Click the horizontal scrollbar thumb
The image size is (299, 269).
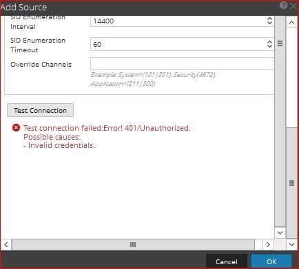pyautogui.click(x=133, y=244)
